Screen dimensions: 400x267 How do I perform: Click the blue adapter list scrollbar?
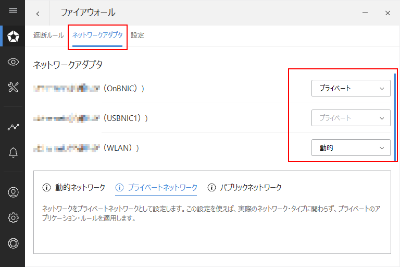[x=395, y=117]
